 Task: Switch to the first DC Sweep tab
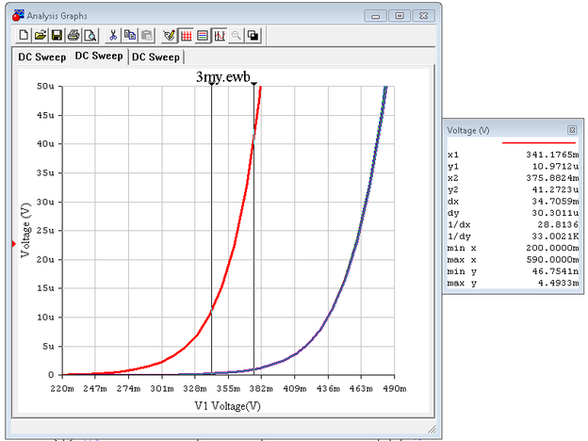point(42,57)
